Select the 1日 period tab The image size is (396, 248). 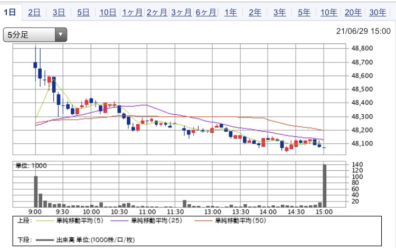pyautogui.click(x=10, y=12)
